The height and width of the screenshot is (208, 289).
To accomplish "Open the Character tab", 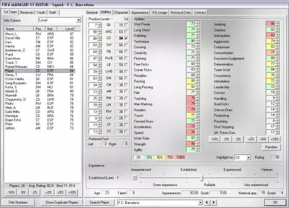I will coord(121,12).
